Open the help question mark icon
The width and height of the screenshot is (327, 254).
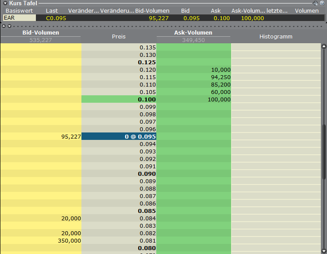point(322,3)
